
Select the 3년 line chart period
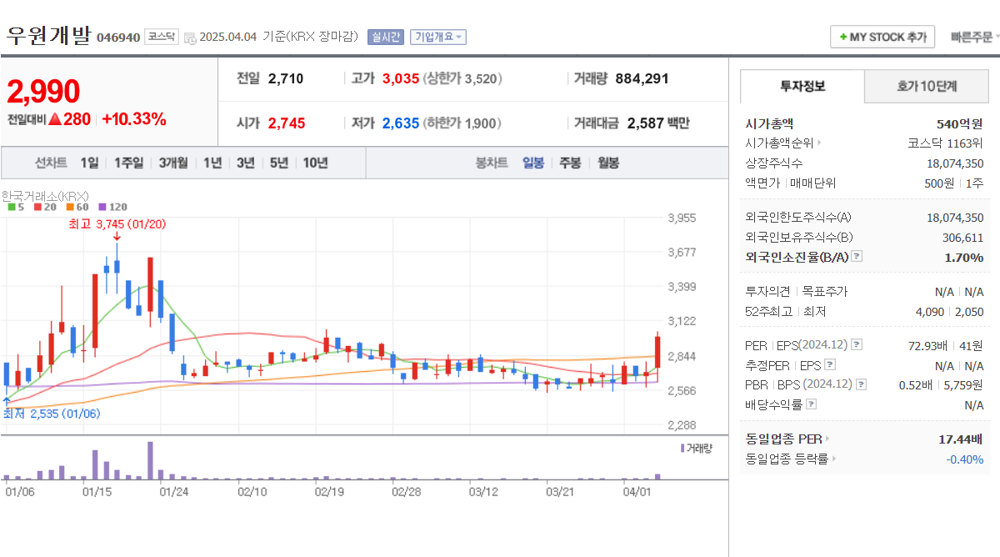point(245,163)
